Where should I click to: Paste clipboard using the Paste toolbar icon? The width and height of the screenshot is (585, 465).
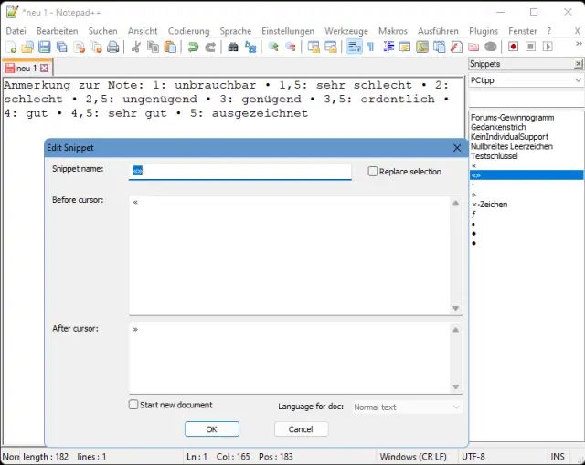pyautogui.click(x=170, y=47)
